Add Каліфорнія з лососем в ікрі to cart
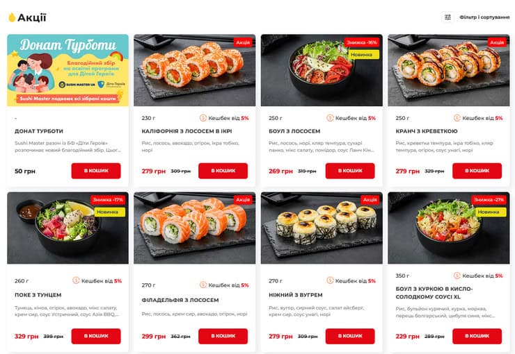The width and height of the screenshot is (515, 354). click(223, 171)
